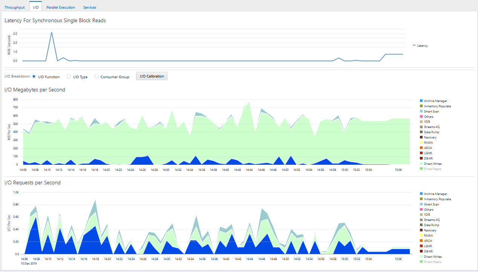
Task: Click Direct Writes swatch in Megabytes legend
Action: (421, 164)
